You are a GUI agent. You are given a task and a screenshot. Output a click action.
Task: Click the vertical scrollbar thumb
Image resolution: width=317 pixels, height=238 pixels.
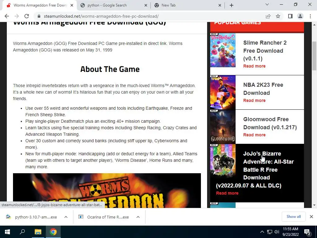pyautogui.click(x=315, y=56)
